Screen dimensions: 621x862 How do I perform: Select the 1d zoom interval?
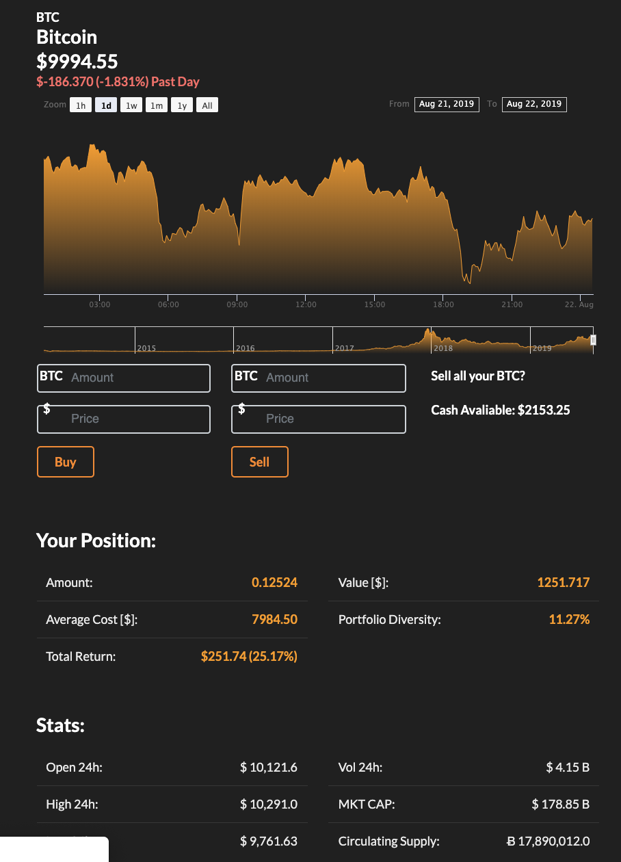(106, 105)
